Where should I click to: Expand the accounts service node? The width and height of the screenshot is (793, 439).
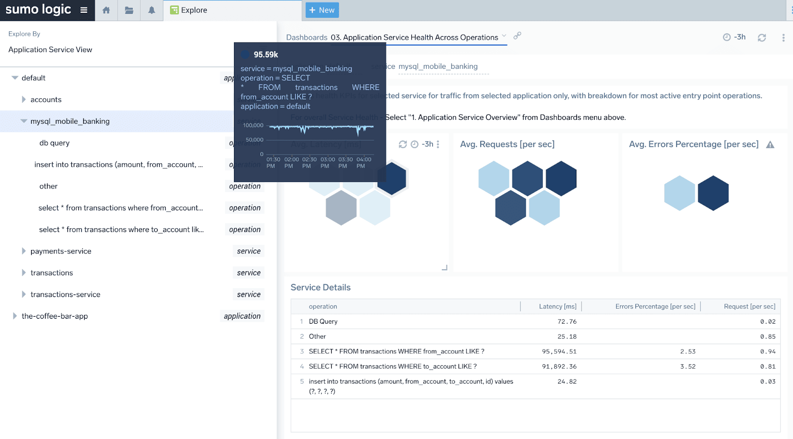tap(23, 99)
